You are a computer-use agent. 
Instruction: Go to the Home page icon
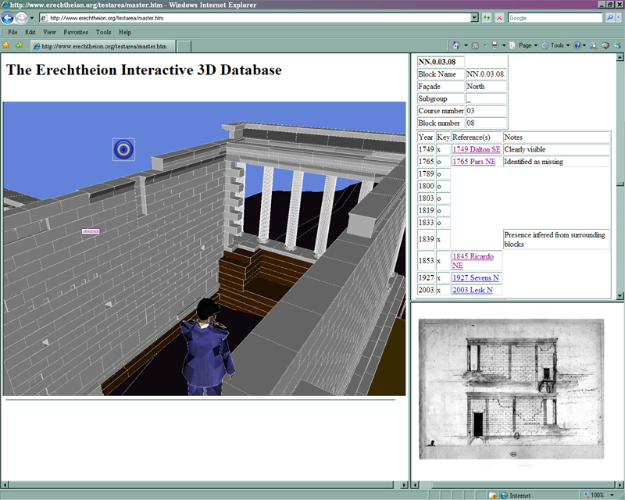pyautogui.click(x=456, y=45)
